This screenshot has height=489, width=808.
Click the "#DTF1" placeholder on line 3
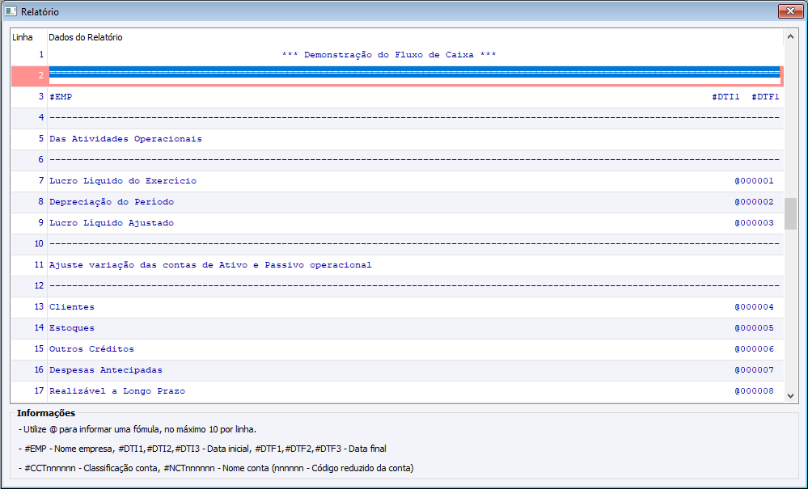765,97
